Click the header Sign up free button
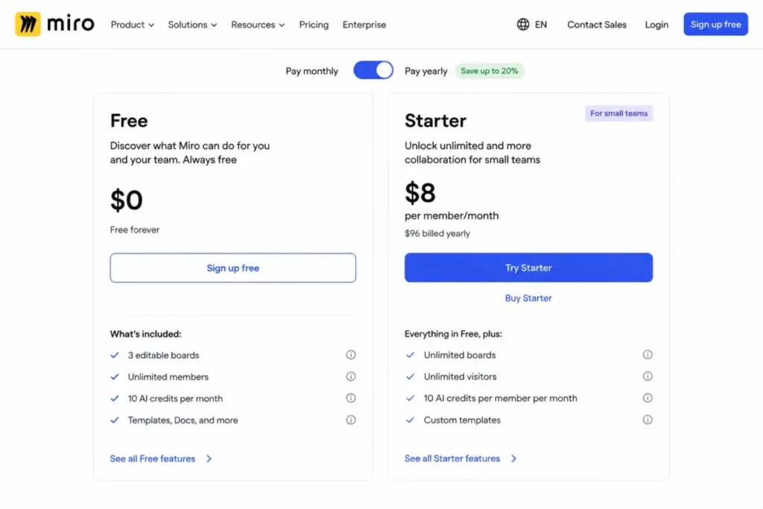This screenshot has width=763, height=509. 715,25
